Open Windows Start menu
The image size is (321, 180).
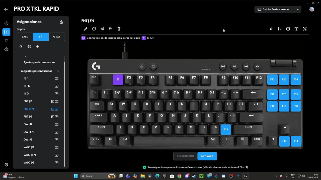coord(75,176)
